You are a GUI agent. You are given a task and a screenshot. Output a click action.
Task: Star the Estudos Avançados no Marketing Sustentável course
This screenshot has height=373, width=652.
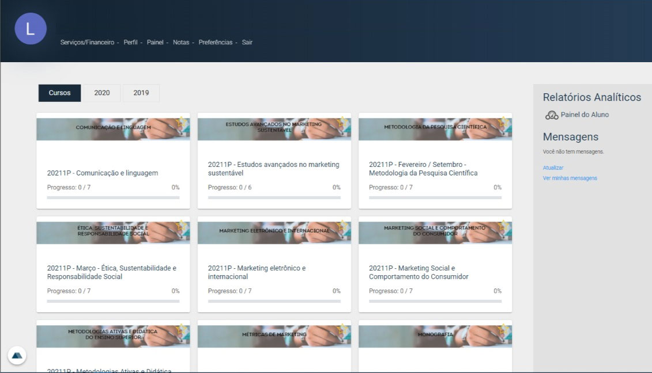(342, 121)
